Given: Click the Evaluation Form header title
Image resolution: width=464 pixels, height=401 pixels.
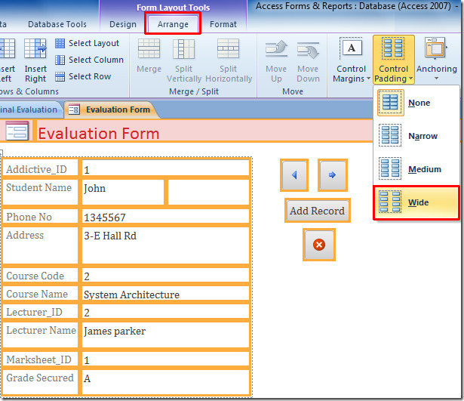Looking at the screenshot, I should (99, 133).
